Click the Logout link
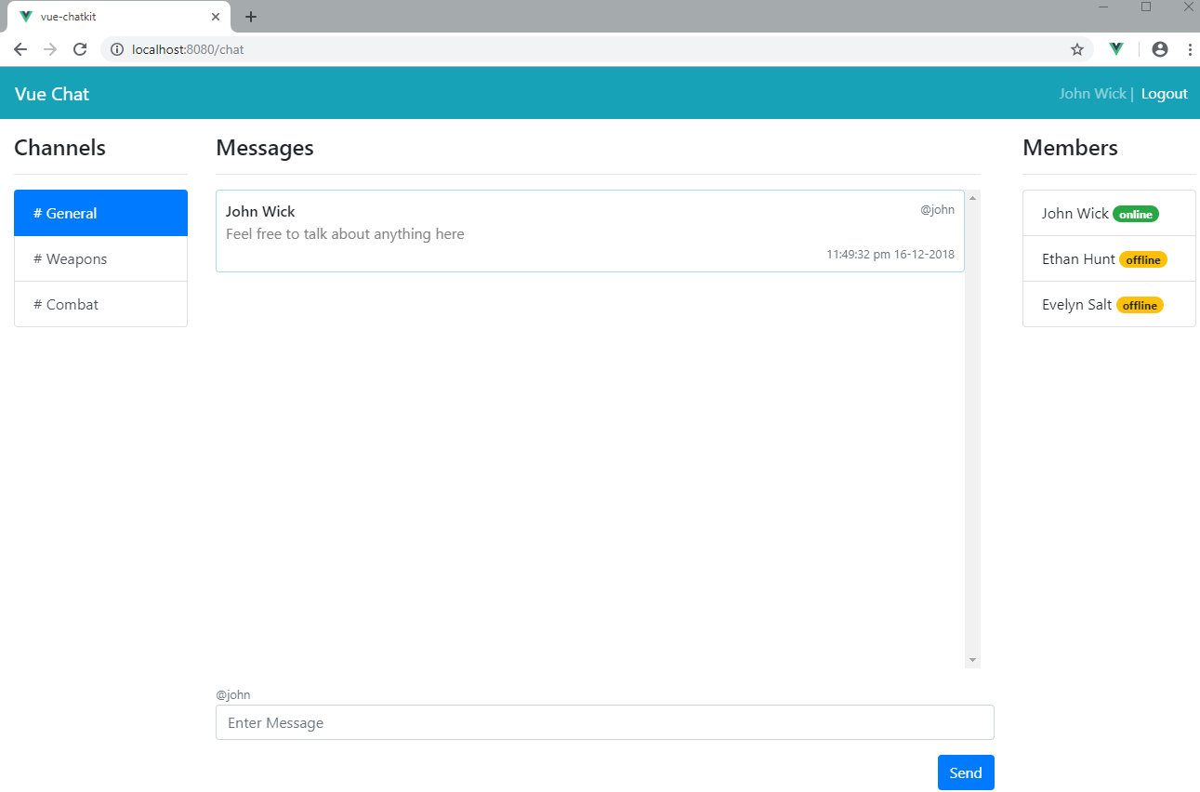 click(x=1164, y=93)
